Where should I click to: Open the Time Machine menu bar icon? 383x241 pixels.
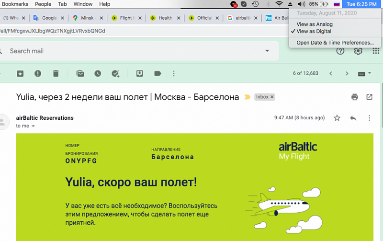click(255, 4)
